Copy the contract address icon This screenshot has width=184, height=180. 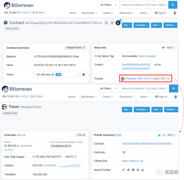(106, 23)
